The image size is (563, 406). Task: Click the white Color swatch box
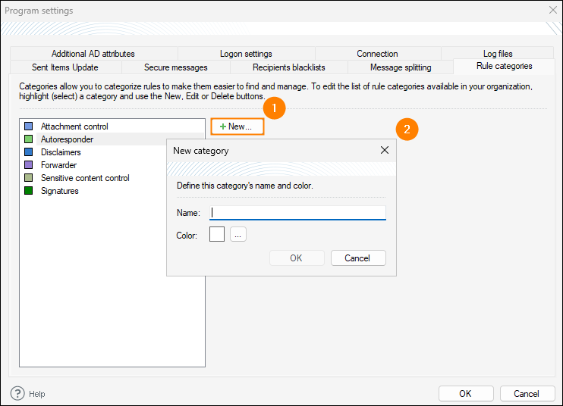[x=217, y=235]
